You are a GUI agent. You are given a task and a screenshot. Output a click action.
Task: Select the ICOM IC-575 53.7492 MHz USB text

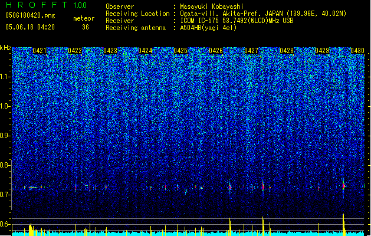click(x=237, y=21)
